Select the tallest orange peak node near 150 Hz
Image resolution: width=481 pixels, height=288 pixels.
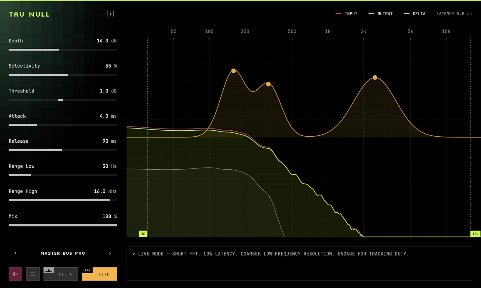[x=234, y=71]
